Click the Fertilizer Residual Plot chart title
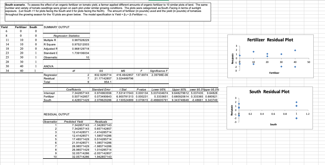Screen dimensions: 325x165 (x=270, y=40)
